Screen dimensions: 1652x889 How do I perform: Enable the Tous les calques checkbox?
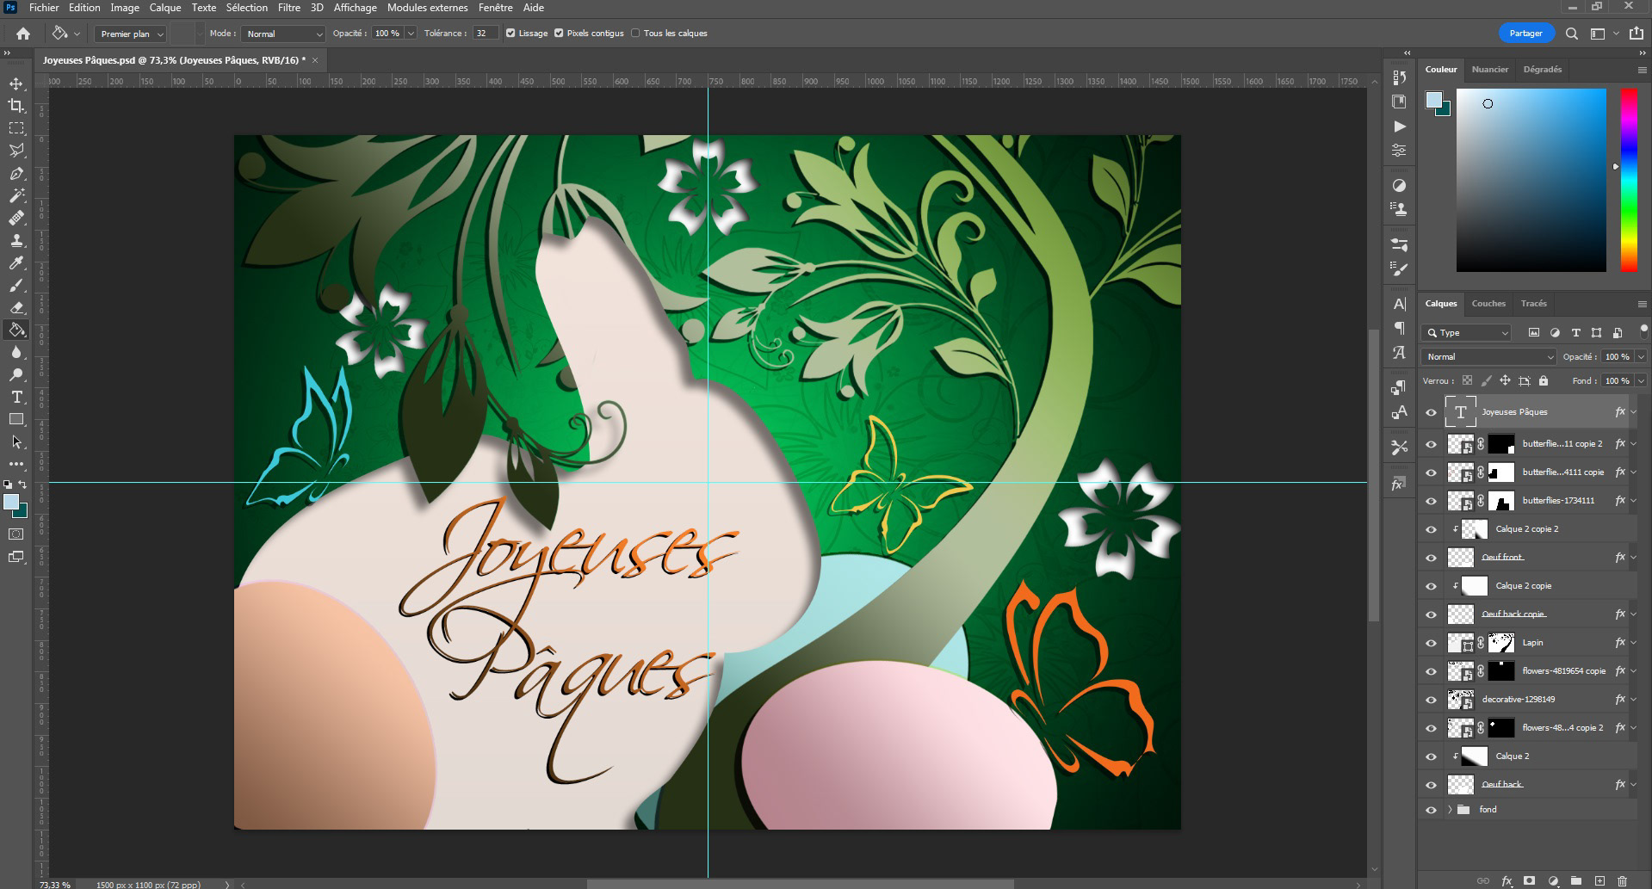[x=635, y=34]
